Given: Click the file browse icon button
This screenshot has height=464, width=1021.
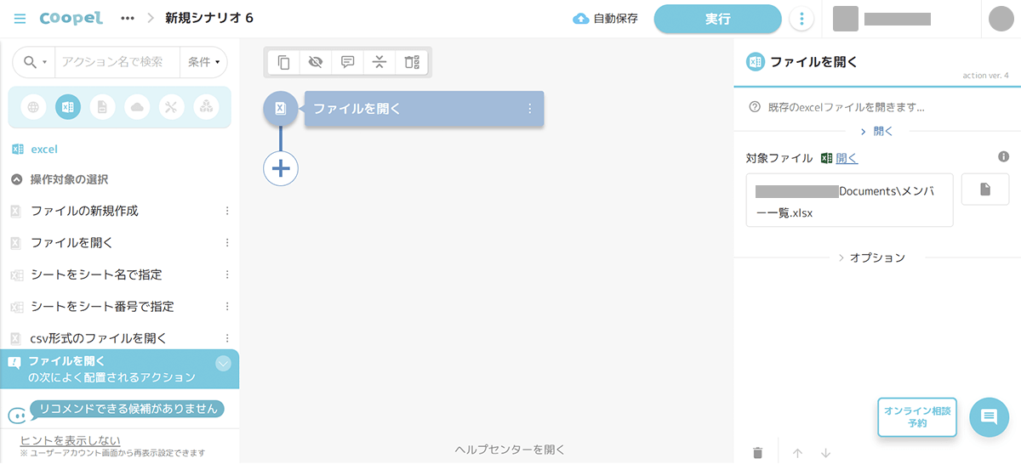Looking at the screenshot, I should pyautogui.click(x=984, y=190).
